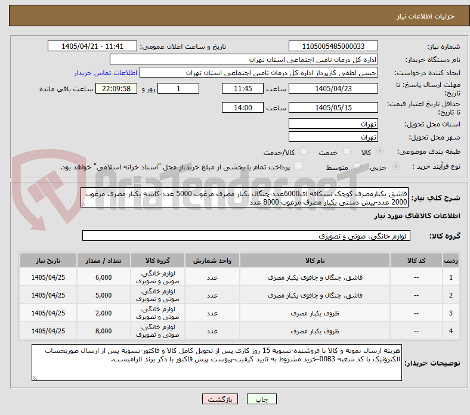The height and width of the screenshot is (415, 470).
Task: Click the announcement date field 1405/04/21 - 11:41
Action: pos(92,46)
